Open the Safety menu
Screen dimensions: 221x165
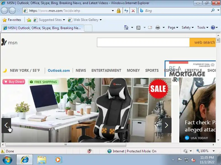tap(188, 28)
